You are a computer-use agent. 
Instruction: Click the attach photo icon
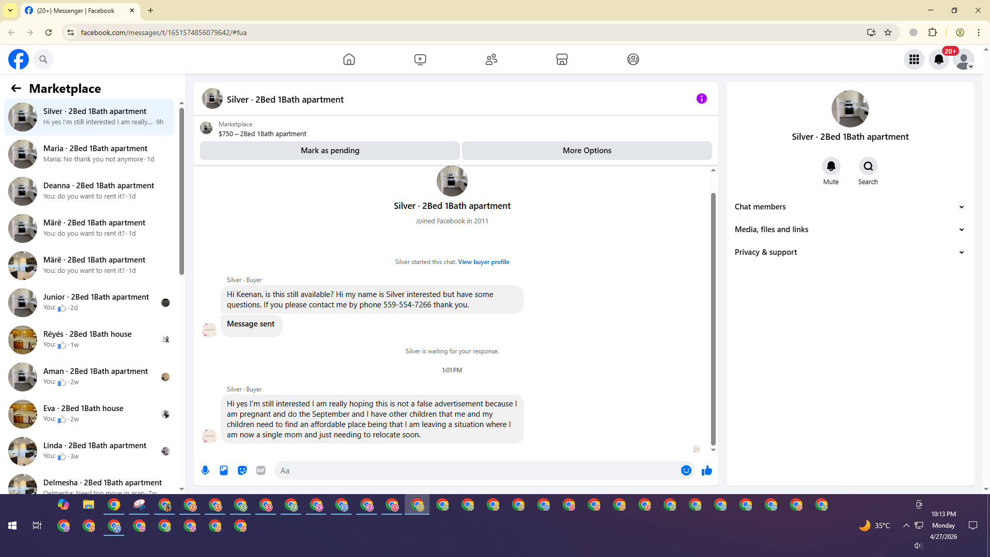(x=224, y=470)
